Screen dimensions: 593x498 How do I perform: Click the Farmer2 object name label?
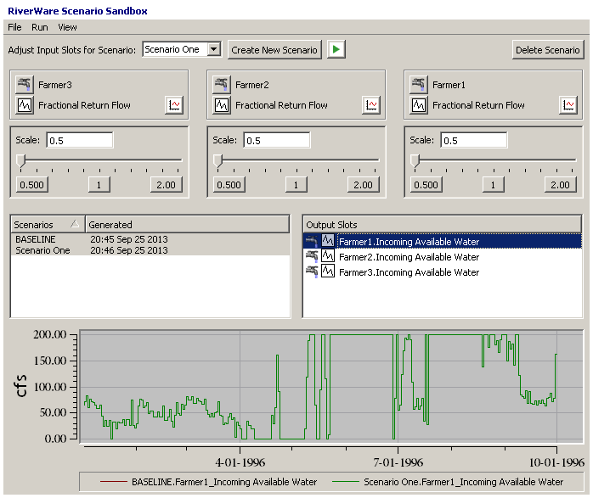pyautogui.click(x=252, y=85)
